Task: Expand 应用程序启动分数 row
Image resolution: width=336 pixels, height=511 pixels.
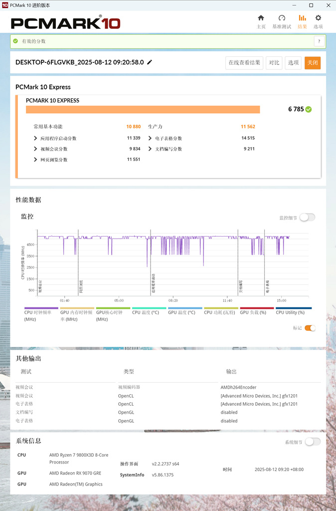Action: coord(35,138)
